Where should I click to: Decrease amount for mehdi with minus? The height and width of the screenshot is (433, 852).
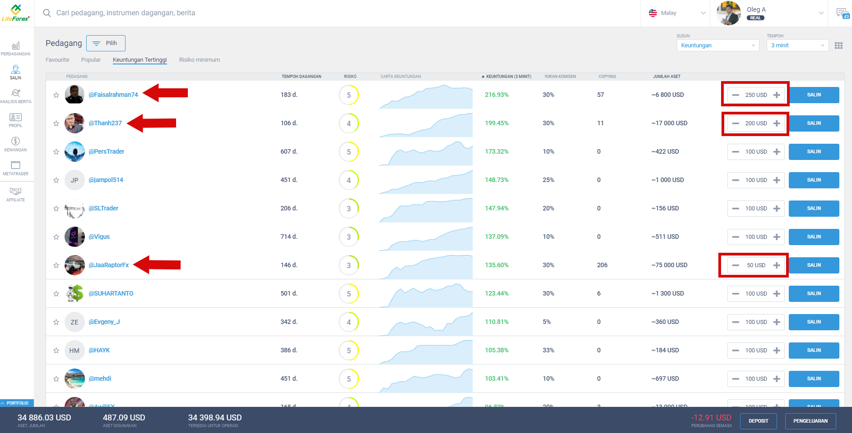(736, 379)
